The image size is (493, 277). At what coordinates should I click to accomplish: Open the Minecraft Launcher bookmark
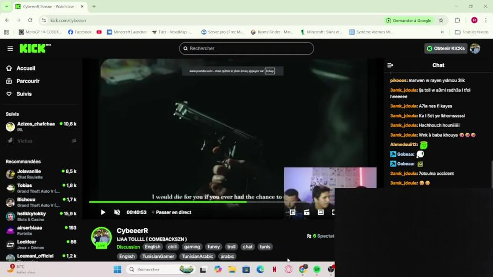[127, 32]
